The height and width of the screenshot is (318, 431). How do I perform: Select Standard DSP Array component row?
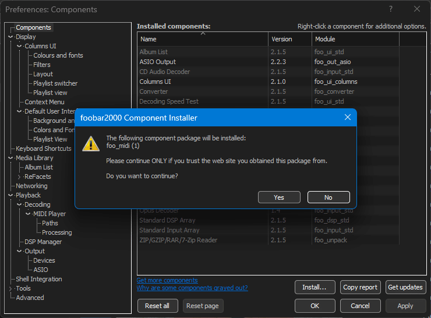tap(268, 220)
